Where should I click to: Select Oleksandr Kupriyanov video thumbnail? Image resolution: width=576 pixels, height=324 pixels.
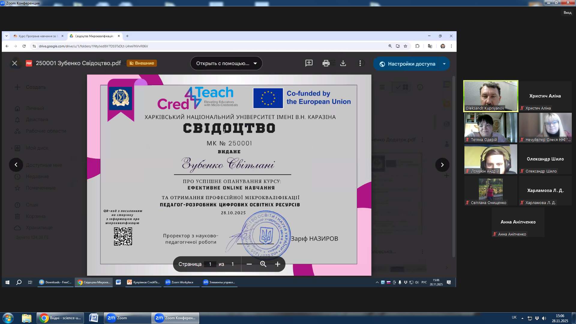(x=490, y=96)
